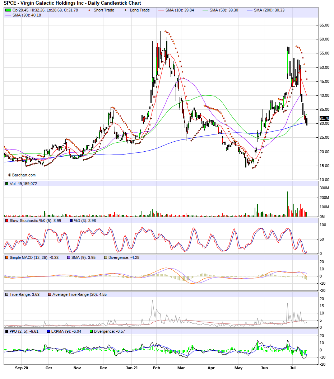Click the purple SMA (30) legend line

click(8, 15)
